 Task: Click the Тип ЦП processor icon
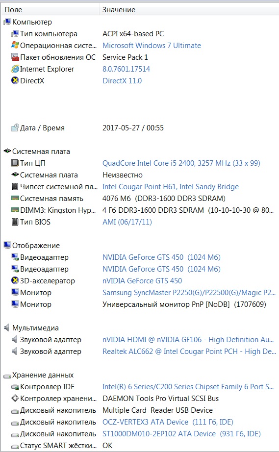(15, 163)
